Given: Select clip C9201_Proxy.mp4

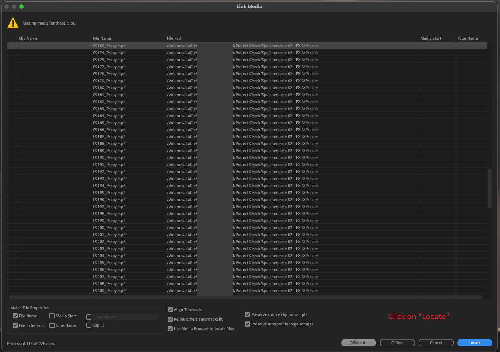Looking at the screenshot, I should point(247,235).
